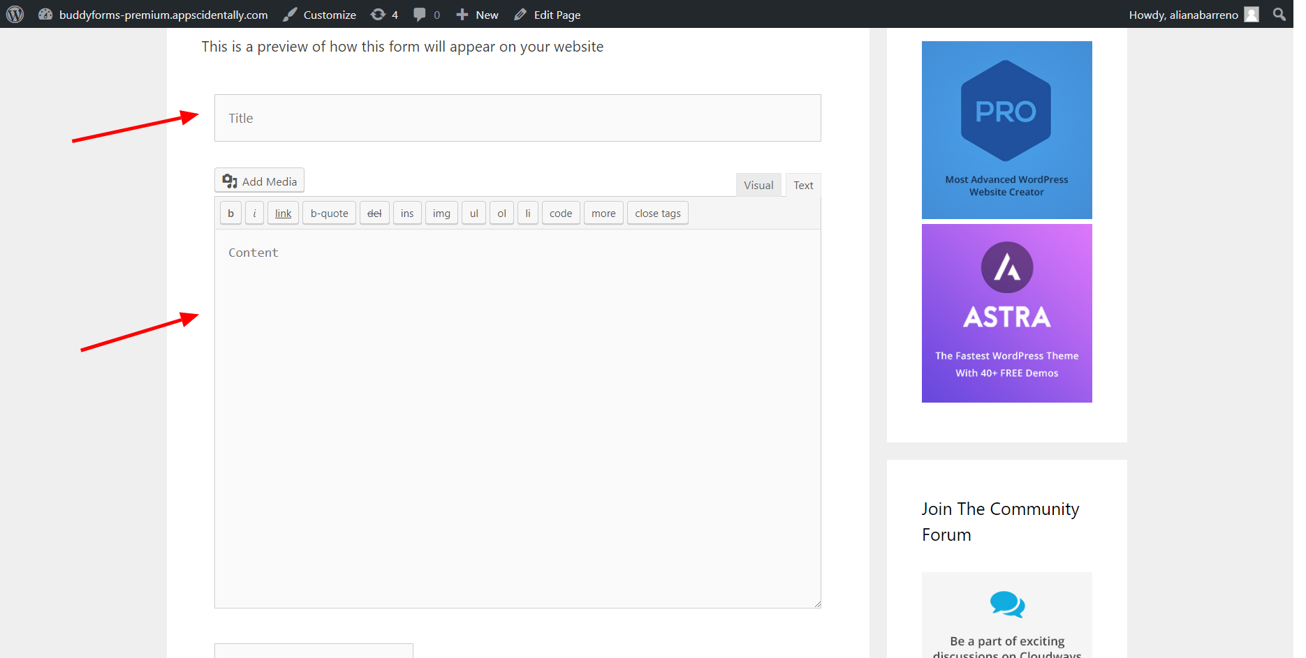Open the Customize paintbrush icon
This screenshot has width=1306, height=658.
(x=291, y=14)
